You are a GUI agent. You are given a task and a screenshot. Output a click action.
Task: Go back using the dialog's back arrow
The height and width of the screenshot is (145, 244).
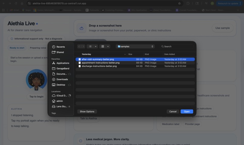tap(79, 46)
